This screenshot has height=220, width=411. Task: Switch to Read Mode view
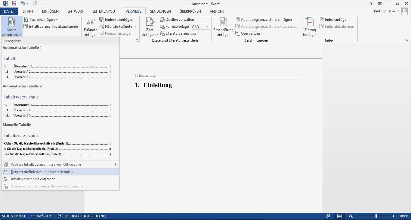[x=328, y=216]
